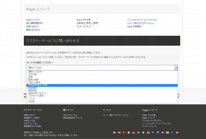The width and height of the screenshot is (206, 139).
Task: Choose highlighted 商品価格保証の依頼 option
Action: (x=102, y=85)
